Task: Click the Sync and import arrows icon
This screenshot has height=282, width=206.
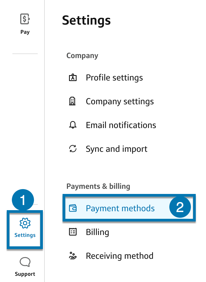Action: (73, 149)
